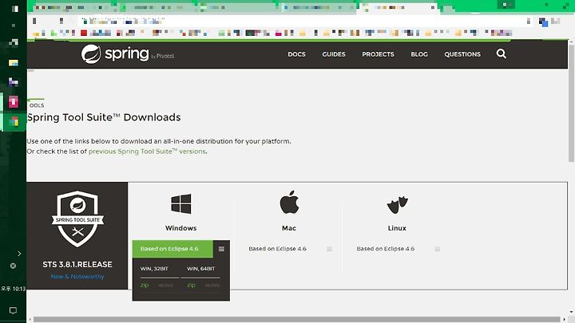Click the Windows logo icon

[181, 204]
